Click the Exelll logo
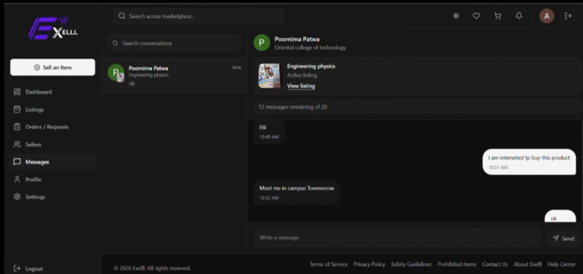This screenshot has width=583, height=274. click(54, 28)
